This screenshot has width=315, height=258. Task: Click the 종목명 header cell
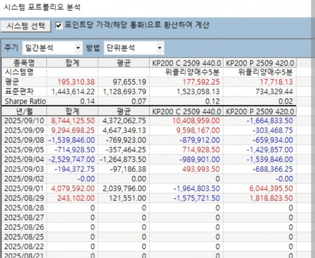[x=24, y=63]
